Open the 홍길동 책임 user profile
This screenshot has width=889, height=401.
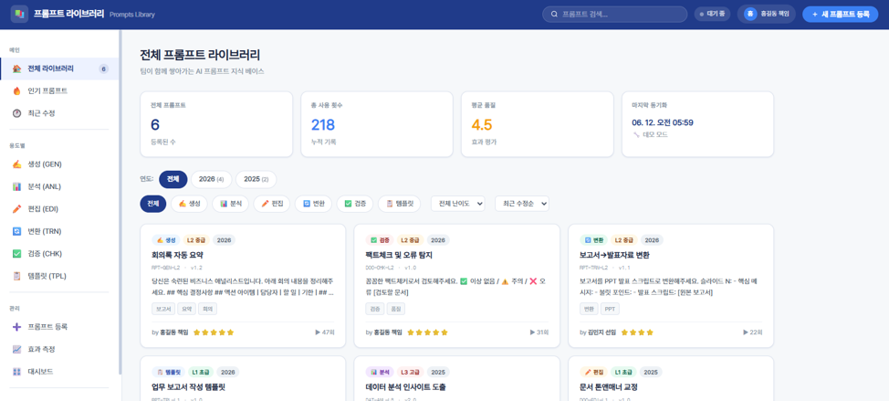click(x=766, y=15)
